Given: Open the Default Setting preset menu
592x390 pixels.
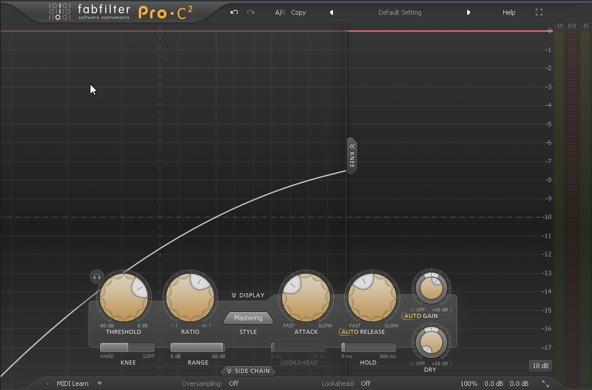Looking at the screenshot, I should tap(400, 12).
